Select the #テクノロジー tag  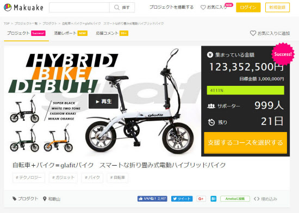tap(29, 178)
